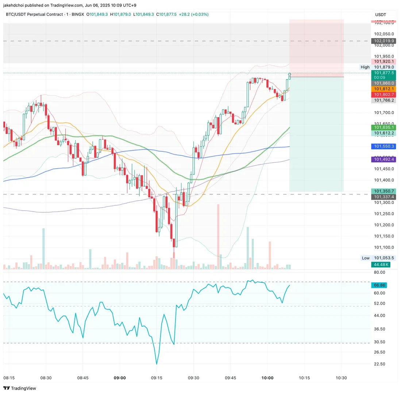The height and width of the screenshot is (394, 401).
Task: Click the bold 10:00 time axis label
Action: [267, 378]
